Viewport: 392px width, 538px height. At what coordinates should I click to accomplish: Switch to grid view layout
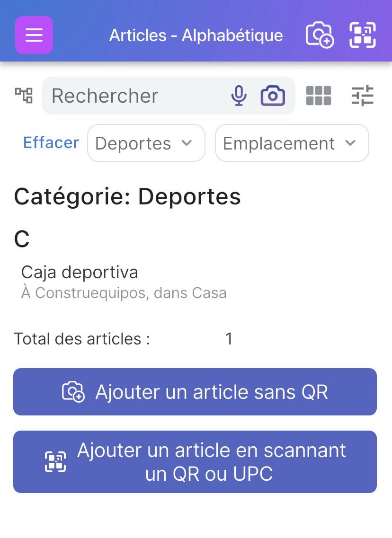point(319,96)
